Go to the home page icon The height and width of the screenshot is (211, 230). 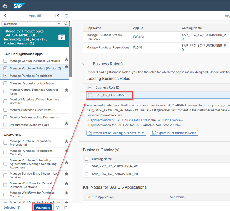tap(5, 6)
